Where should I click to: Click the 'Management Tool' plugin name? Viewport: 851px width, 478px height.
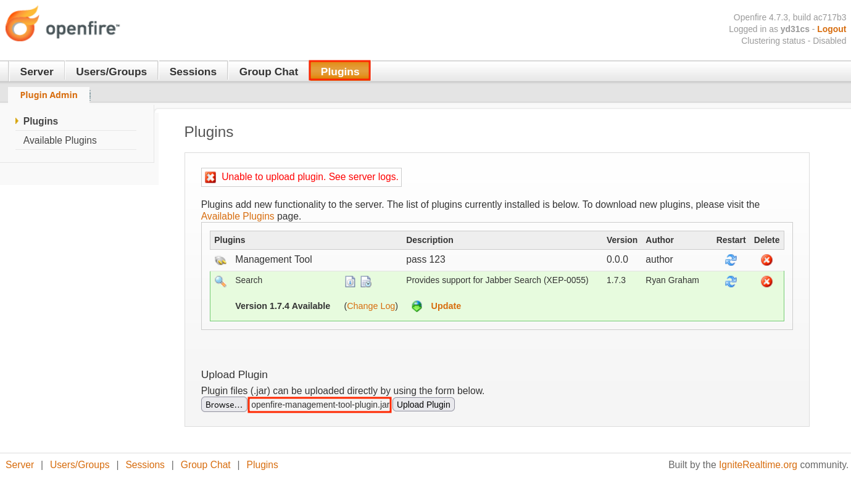273,259
